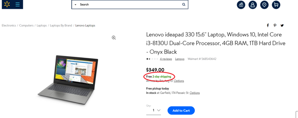Click the Lenovo brand link
The image size is (298, 118).
pyautogui.click(x=180, y=59)
